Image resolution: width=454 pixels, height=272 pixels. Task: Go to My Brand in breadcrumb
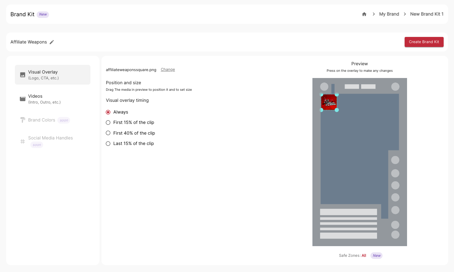[389, 14]
